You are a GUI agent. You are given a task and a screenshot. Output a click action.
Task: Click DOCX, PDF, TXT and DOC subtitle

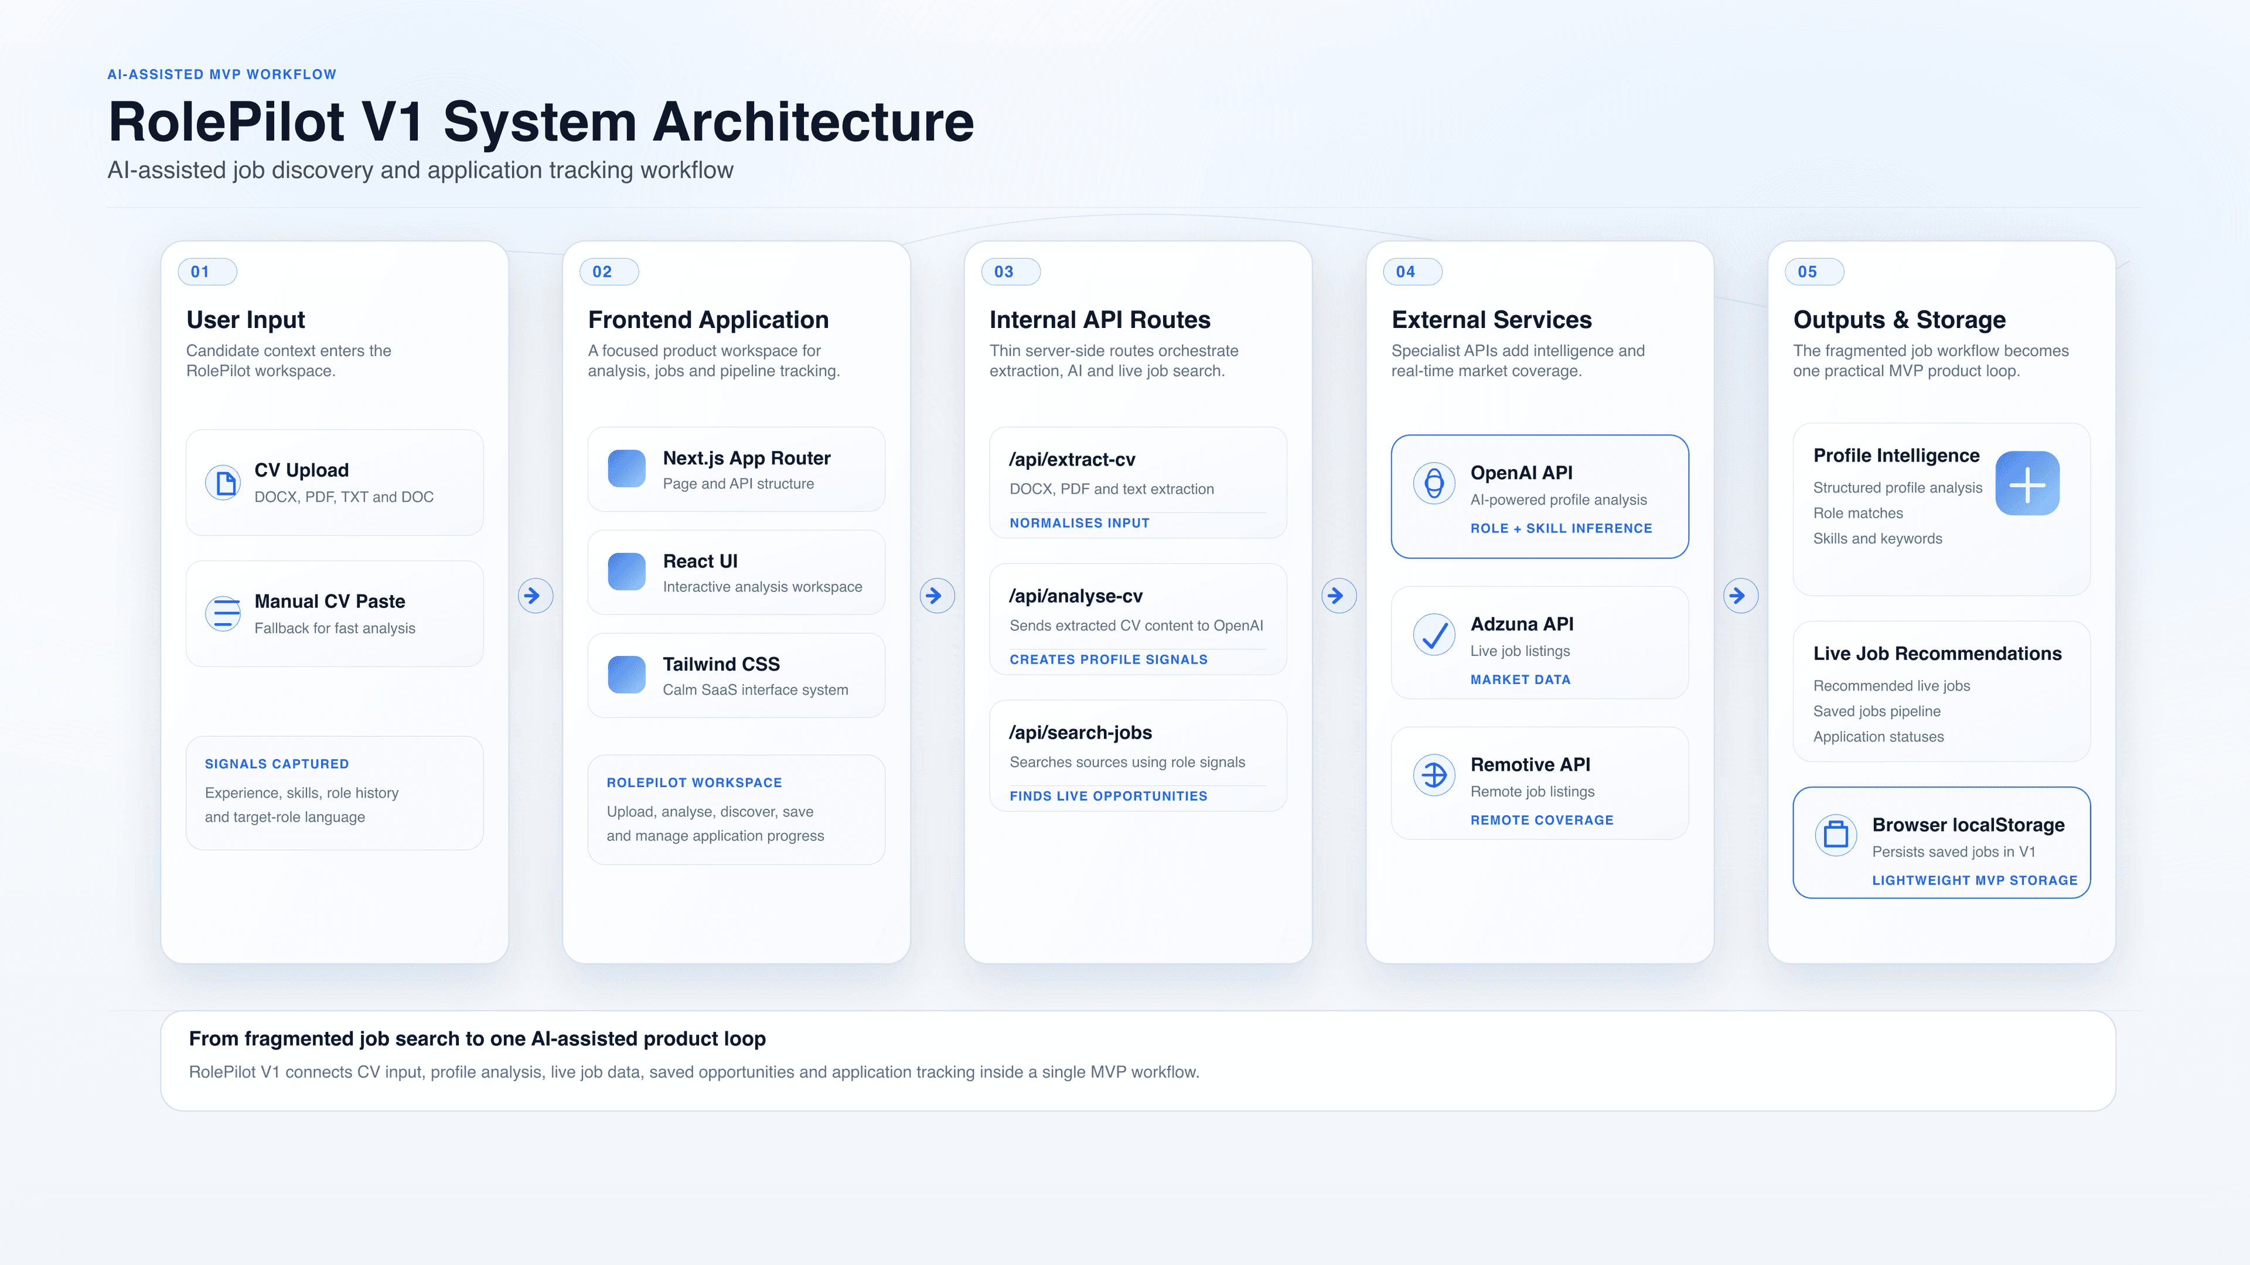click(343, 497)
